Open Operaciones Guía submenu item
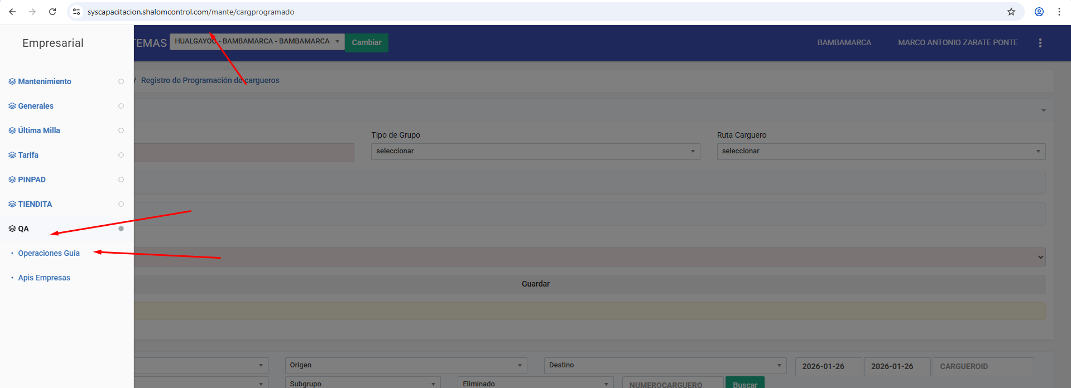Viewport: 1071px width, 388px height. point(49,253)
